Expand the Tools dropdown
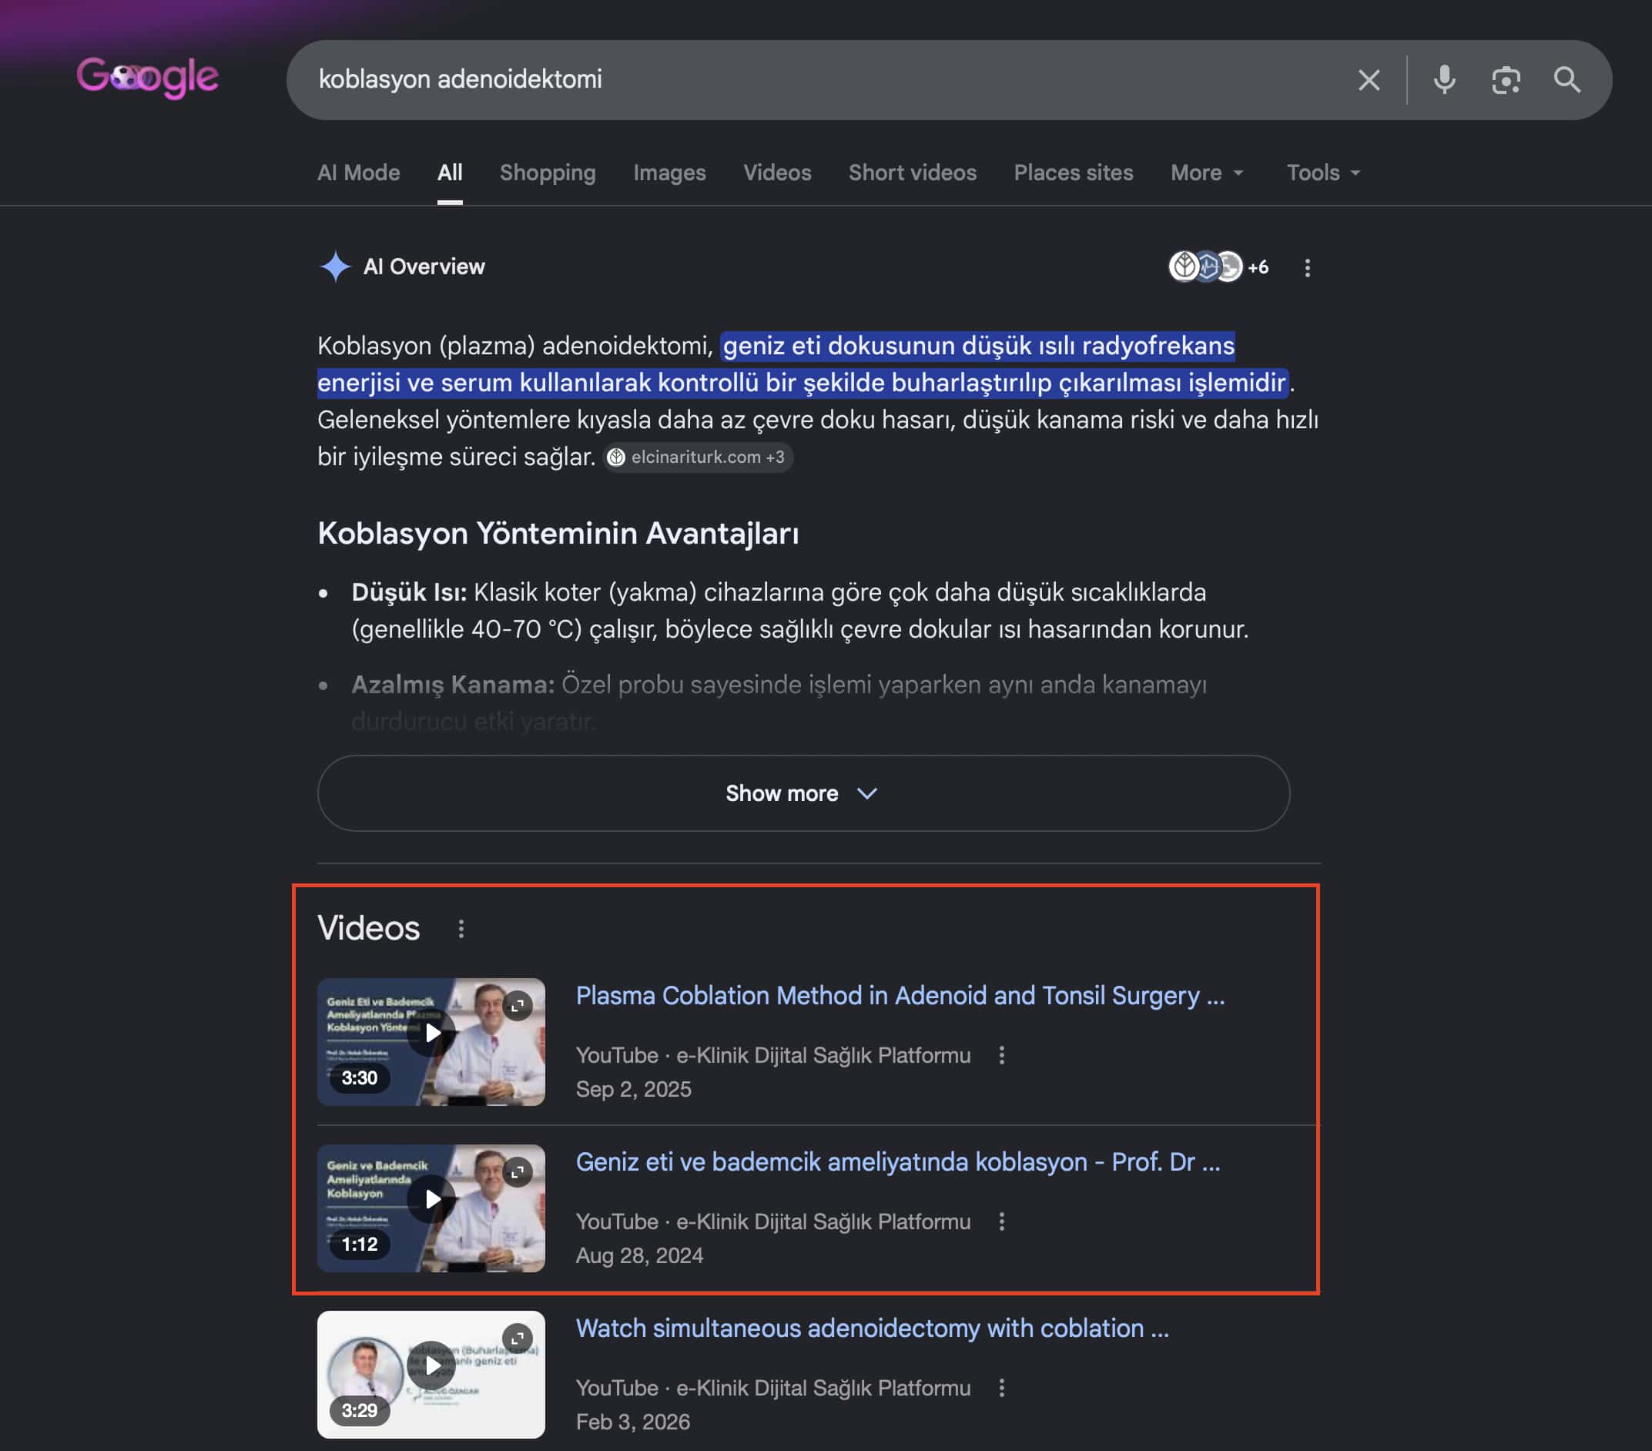The image size is (1652, 1451). click(1323, 173)
